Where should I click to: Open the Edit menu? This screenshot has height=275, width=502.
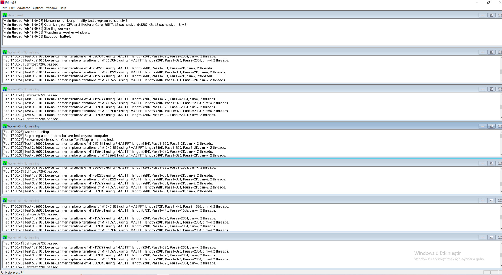(x=12, y=8)
